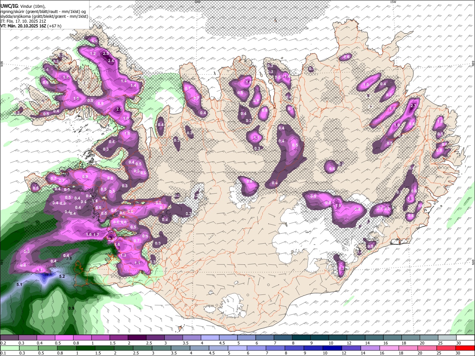The height and width of the screenshot is (356, 475).
Task: Click the 'slydda/snjókoma' legend description line
Action: [x=44, y=16]
